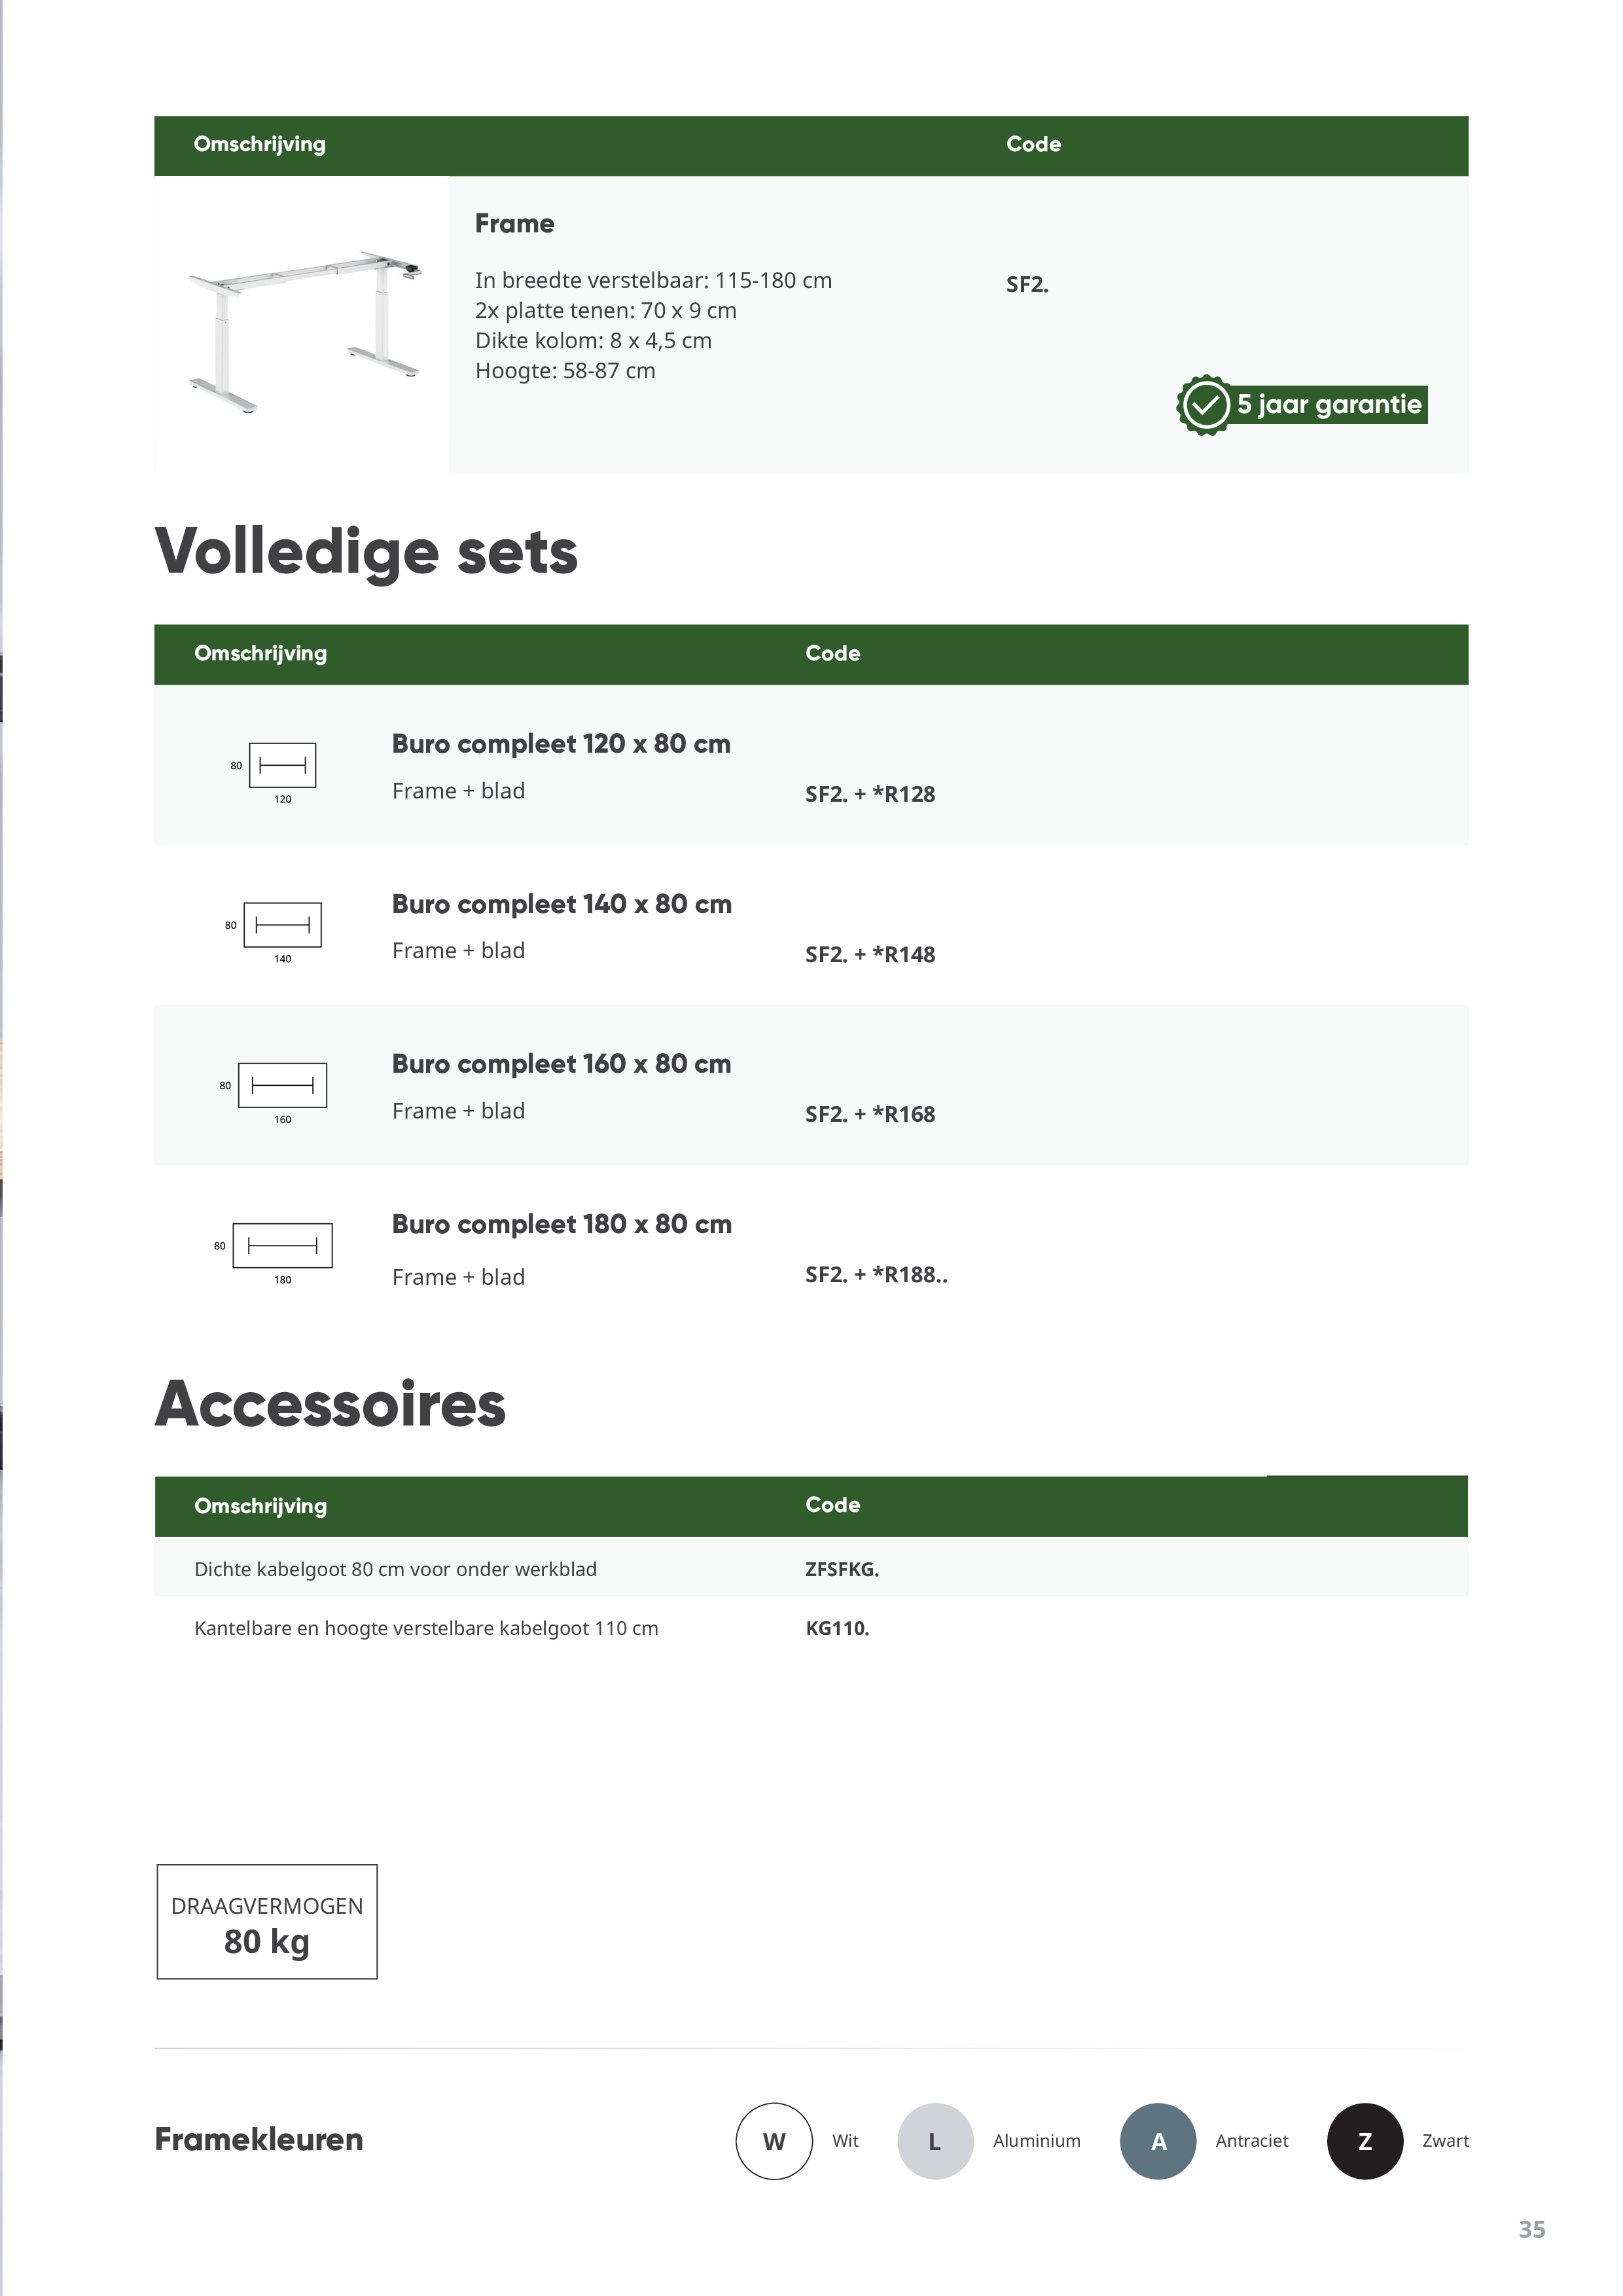Click the Accessoires section heading

[330, 1404]
